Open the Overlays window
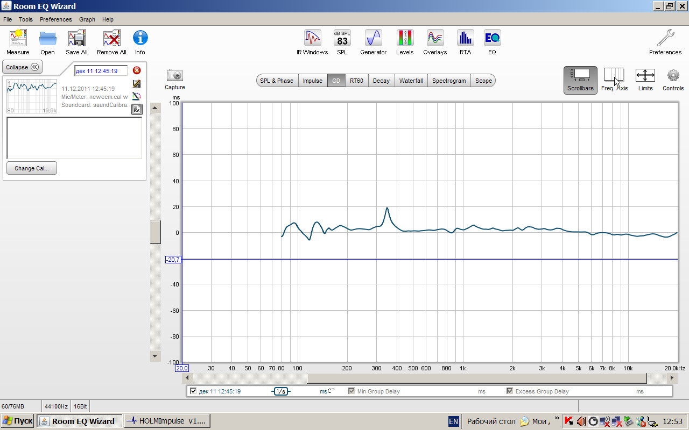Image resolution: width=689 pixels, height=430 pixels. tap(435, 39)
